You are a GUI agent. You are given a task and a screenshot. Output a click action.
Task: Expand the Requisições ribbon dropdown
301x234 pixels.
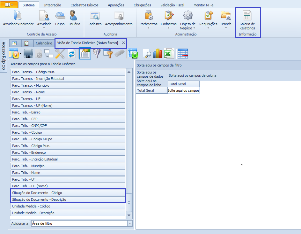208,20
